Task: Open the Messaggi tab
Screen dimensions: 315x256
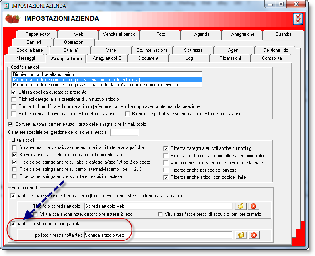Action: pyautogui.click(x=25, y=58)
